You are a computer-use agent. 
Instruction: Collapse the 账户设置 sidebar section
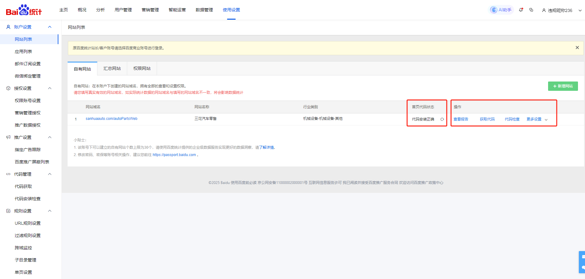coord(50,27)
